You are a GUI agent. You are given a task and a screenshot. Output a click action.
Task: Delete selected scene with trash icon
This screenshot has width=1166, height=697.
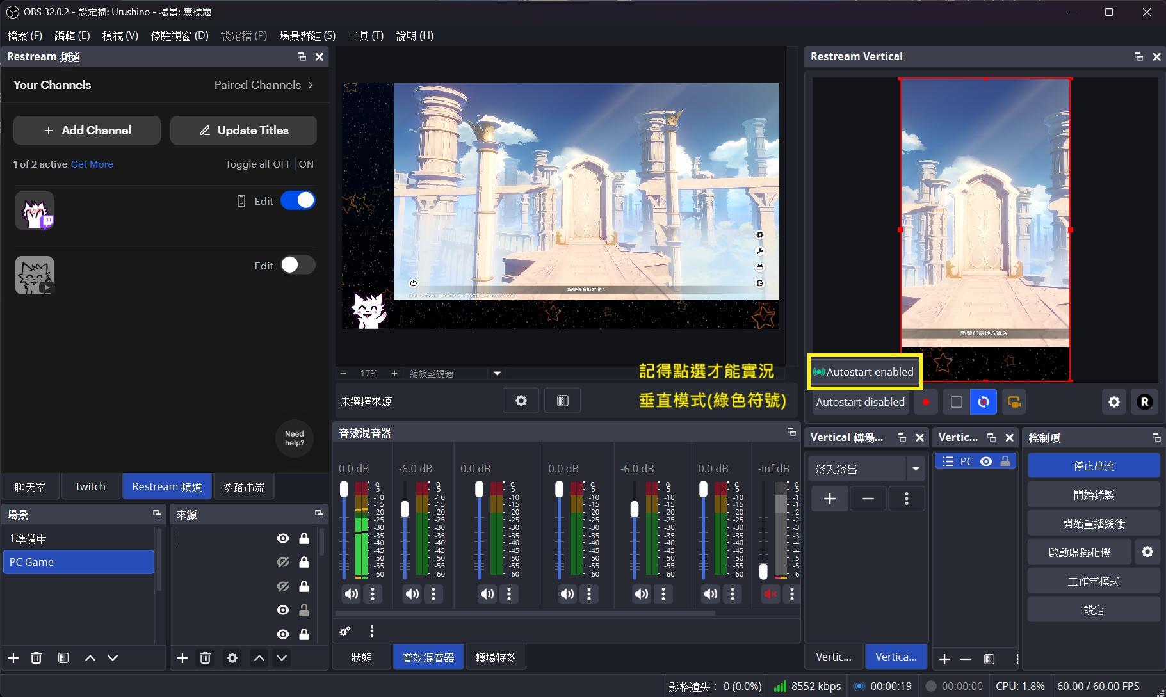pos(36,658)
